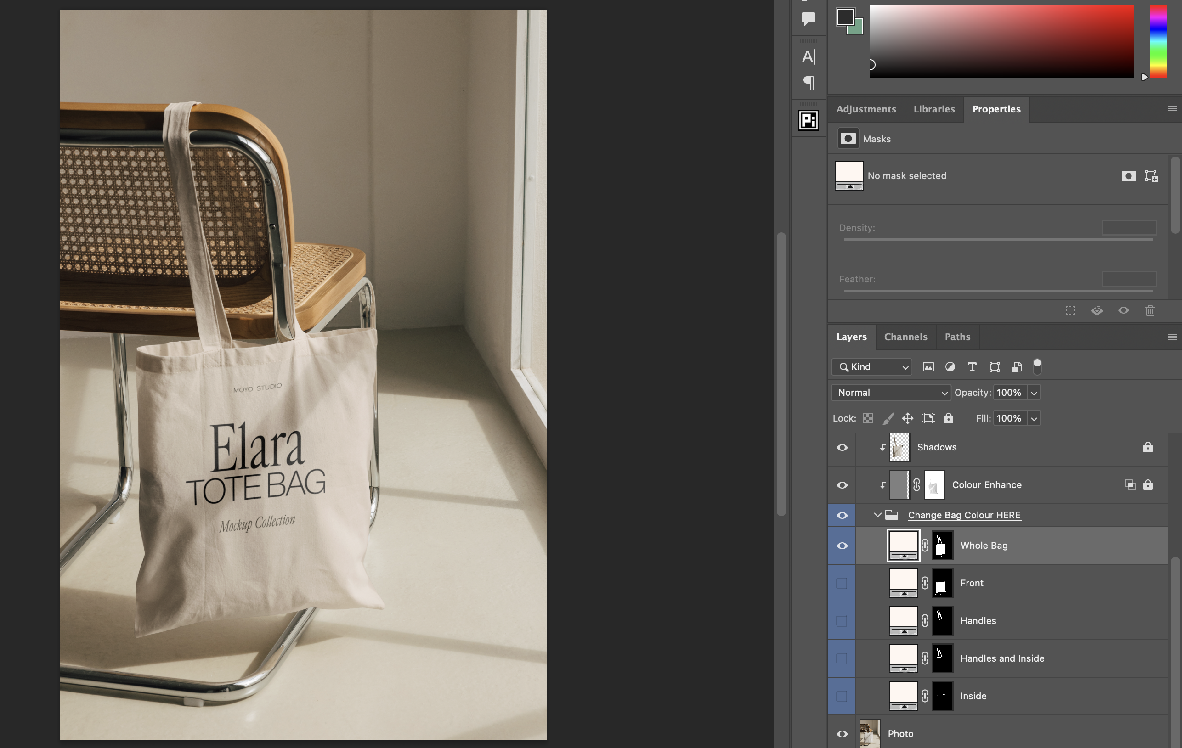The width and height of the screenshot is (1182, 748).
Task: Open the Paragraph panel icon
Action: tap(808, 82)
